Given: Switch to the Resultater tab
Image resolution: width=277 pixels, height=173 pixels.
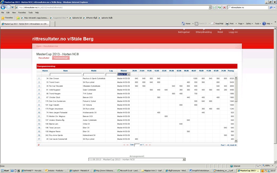Looking at the screenshot, I should pyautogui.click(x=44, y=58).
